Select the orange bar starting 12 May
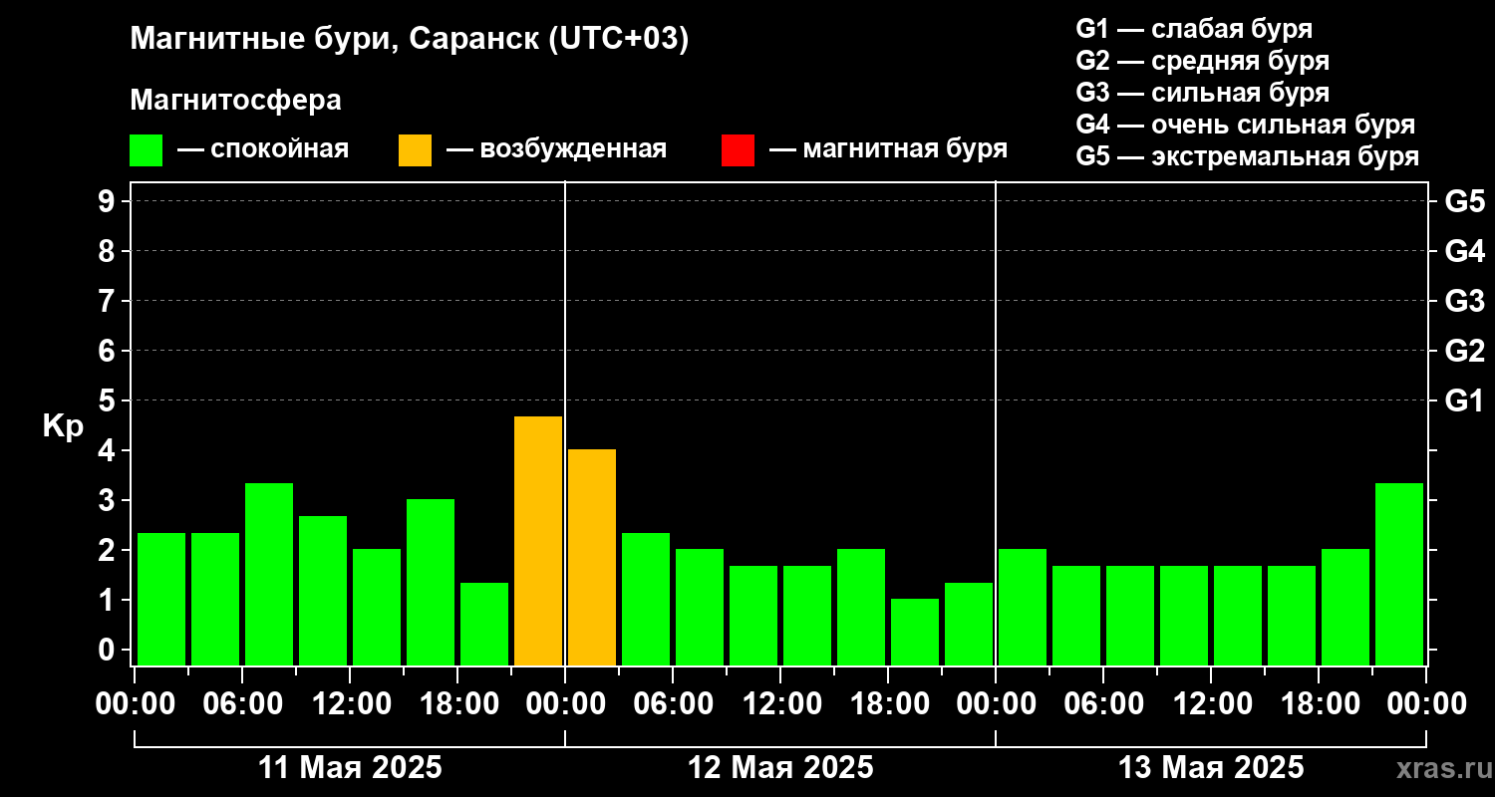Image resolution: width=1495 pixels, height=797 pixels. pyautogui.click(x=592, y=556)
